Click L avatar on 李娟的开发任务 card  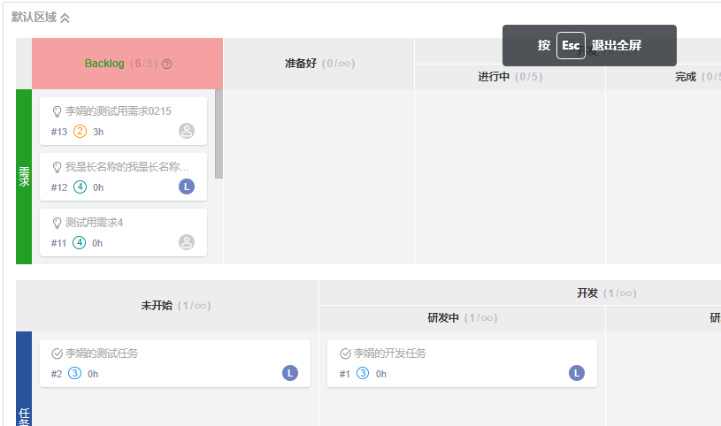point(577,373)
